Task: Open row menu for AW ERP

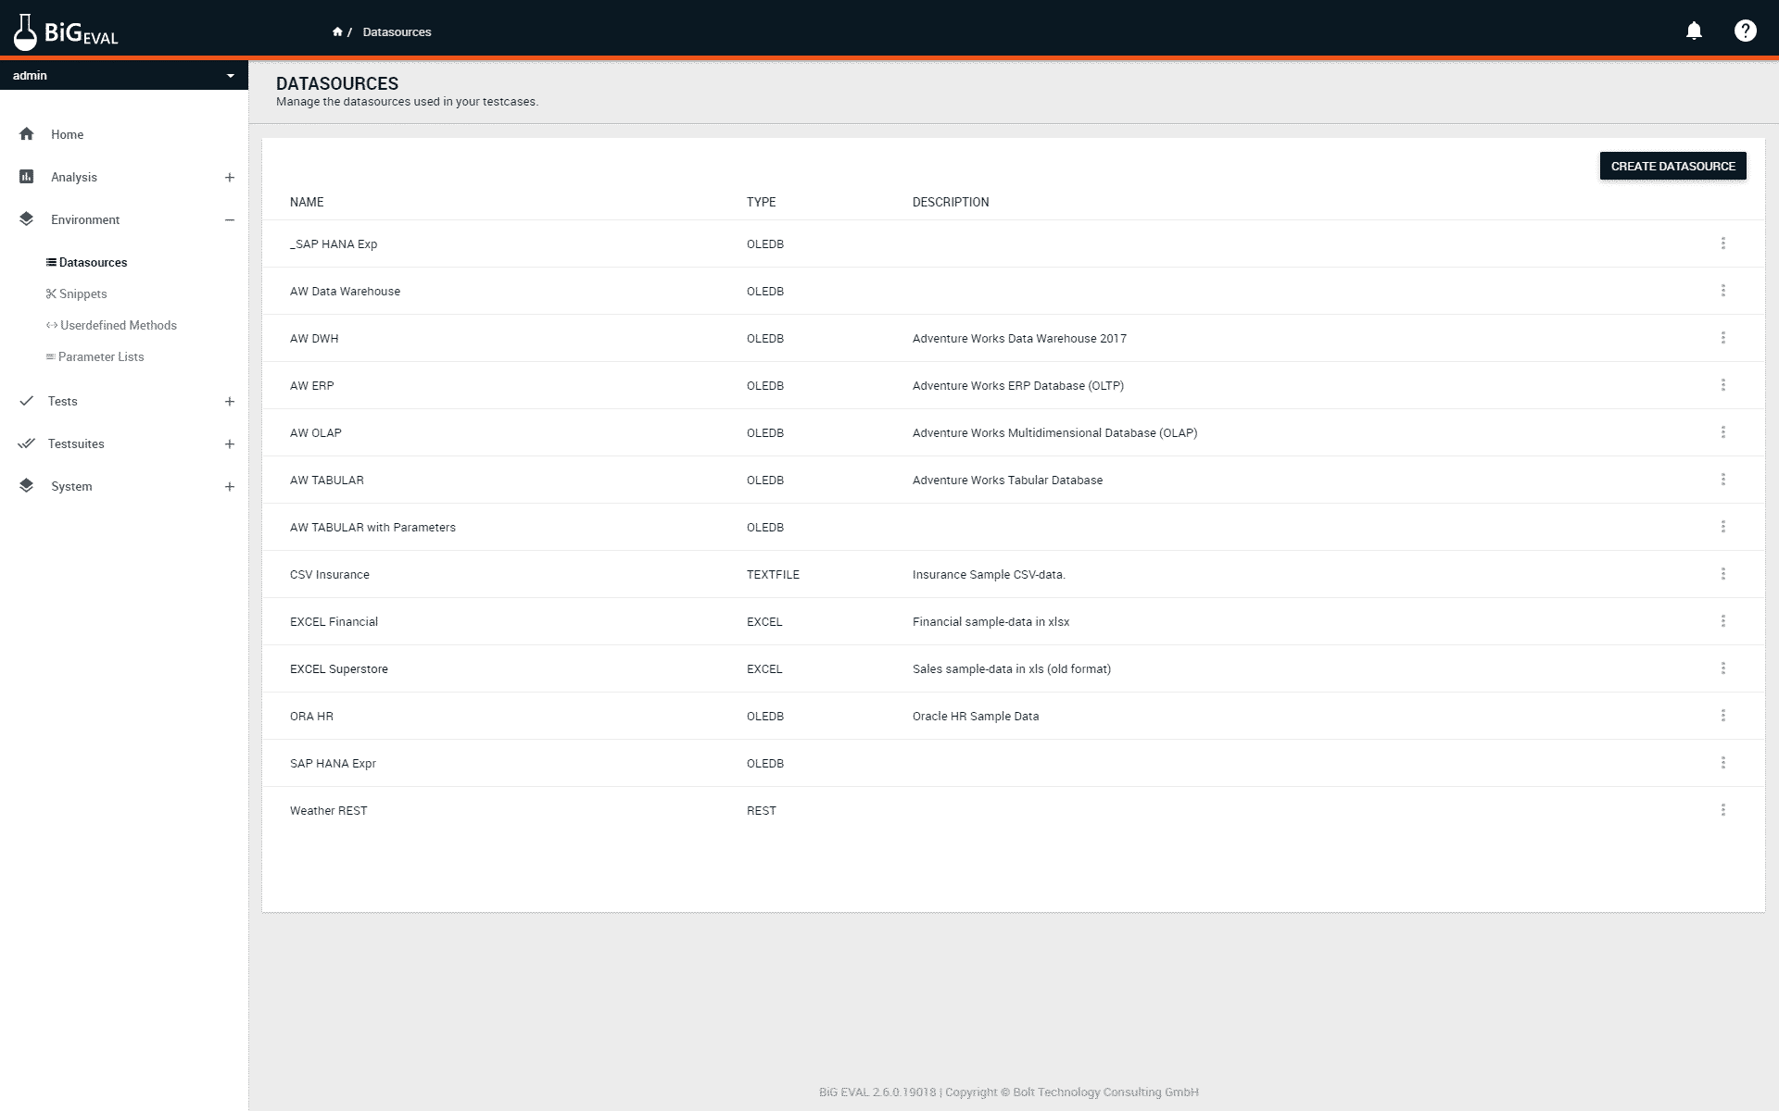Action: click(1722, 385)
